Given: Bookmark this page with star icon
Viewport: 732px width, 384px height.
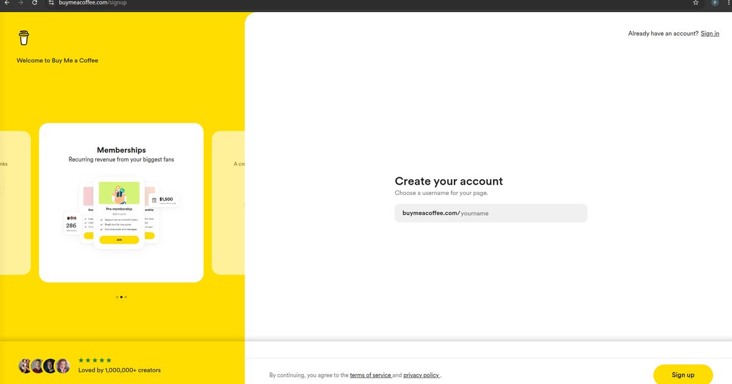Looking at the screenshot, I should 696,3.
